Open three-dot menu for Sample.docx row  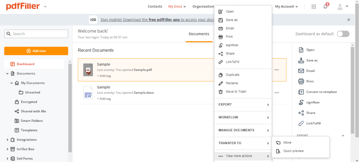click(x=277, y=93)
